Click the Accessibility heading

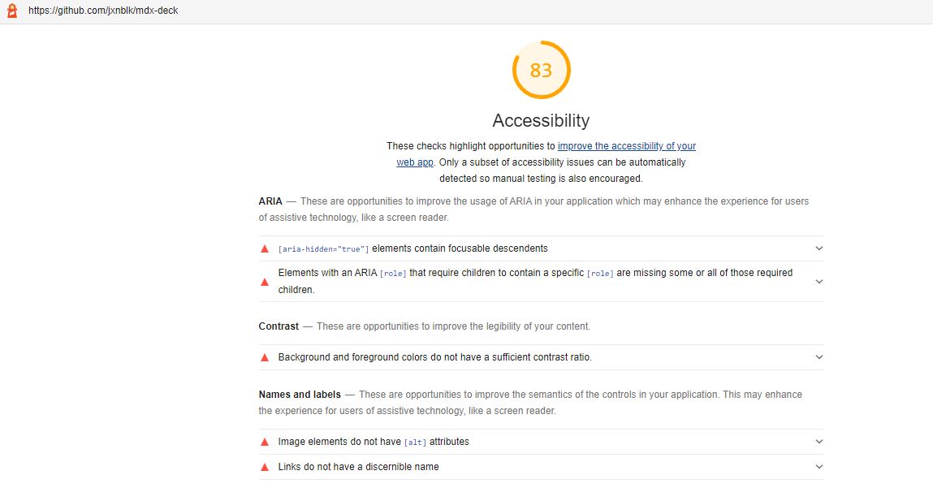pos(541,121)
